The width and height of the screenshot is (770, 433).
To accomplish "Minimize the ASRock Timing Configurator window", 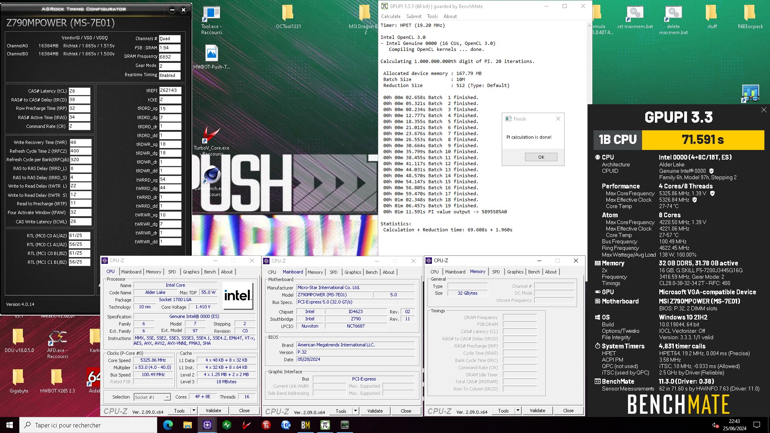I will [x=172, y=10].
